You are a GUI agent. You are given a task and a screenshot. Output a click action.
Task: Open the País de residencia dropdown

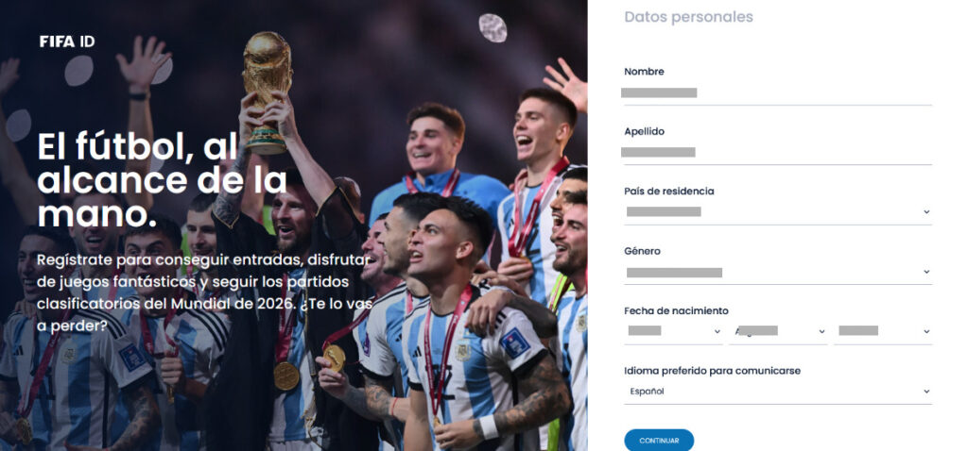coord(778,212)
